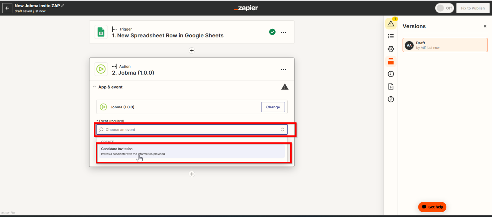This screenshot has width=492, height=217.
Task: Click the Get help chat button
Action: 432,207
